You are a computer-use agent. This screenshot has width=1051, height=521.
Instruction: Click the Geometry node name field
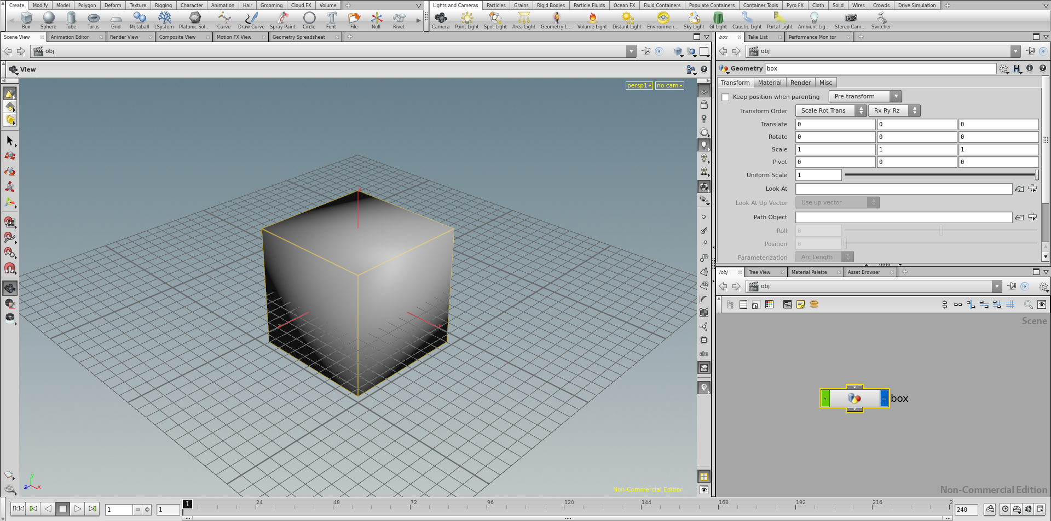[880, 68]
